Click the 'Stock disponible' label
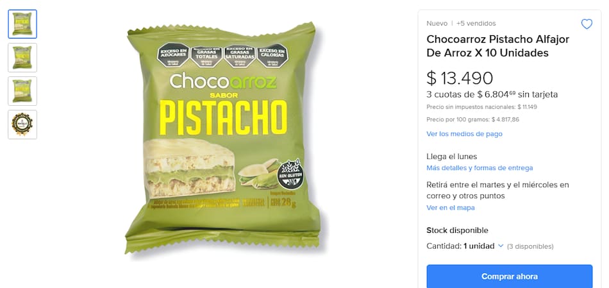This screenshot has width=609, height=288. (x=457, y=230)
